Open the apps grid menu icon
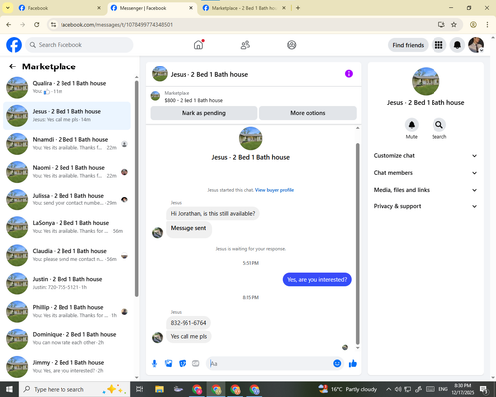This screenshot has height=397, width=496. pyautogui.click(x=438, y=45)
